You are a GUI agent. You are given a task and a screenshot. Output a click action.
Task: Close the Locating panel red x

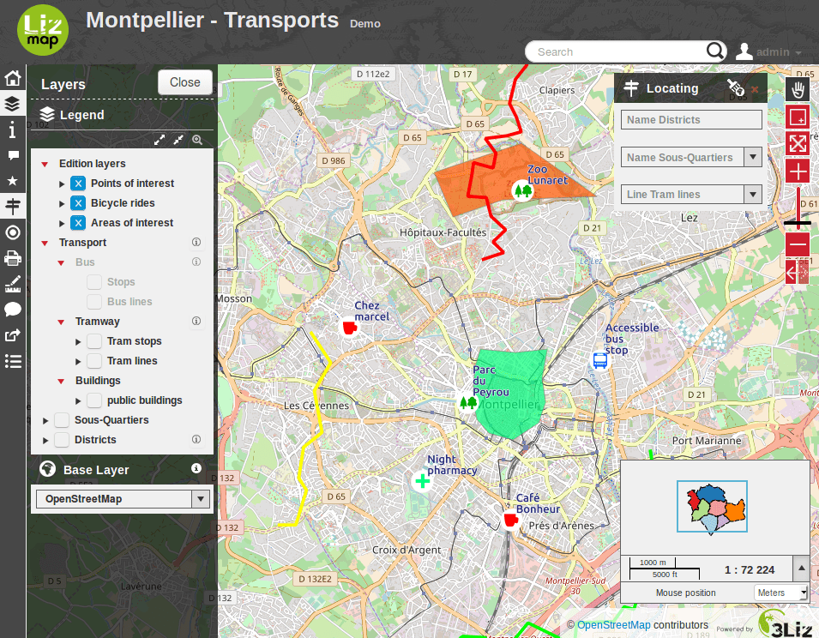click(755, 90)
